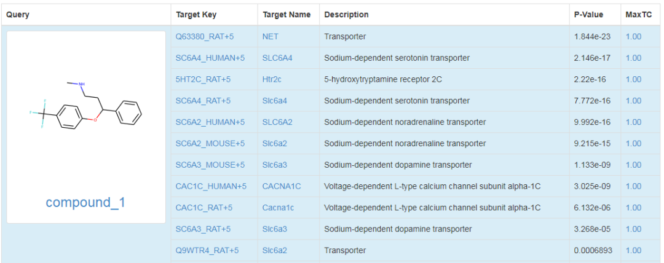Open the SC6A2_MOUSE+5 target key link

click(210, 144)
